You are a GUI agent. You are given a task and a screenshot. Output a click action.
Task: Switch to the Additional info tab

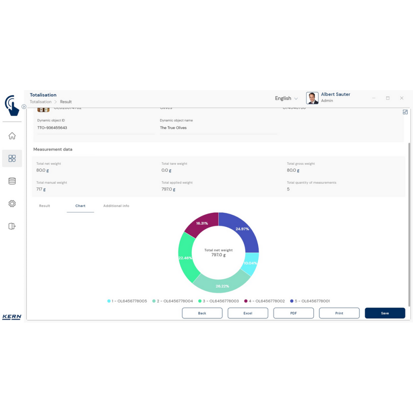click(116, 206)
